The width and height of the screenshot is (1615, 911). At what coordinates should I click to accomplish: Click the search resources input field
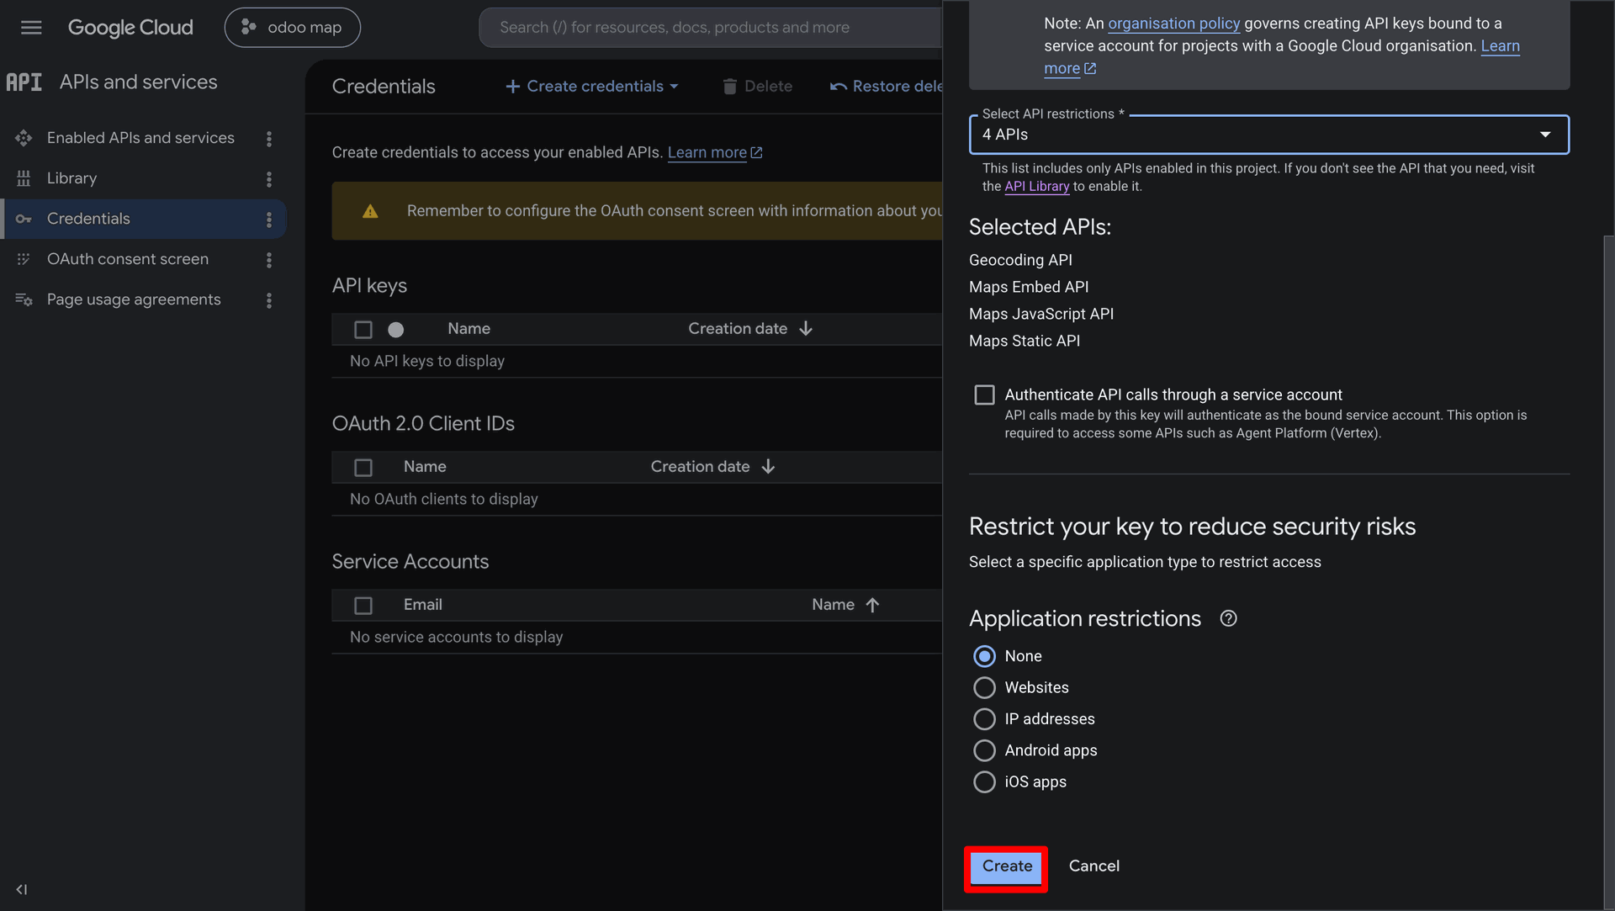point(711,28)
